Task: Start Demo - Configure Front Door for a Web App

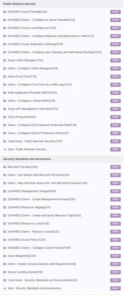Action: pos(115,84)
